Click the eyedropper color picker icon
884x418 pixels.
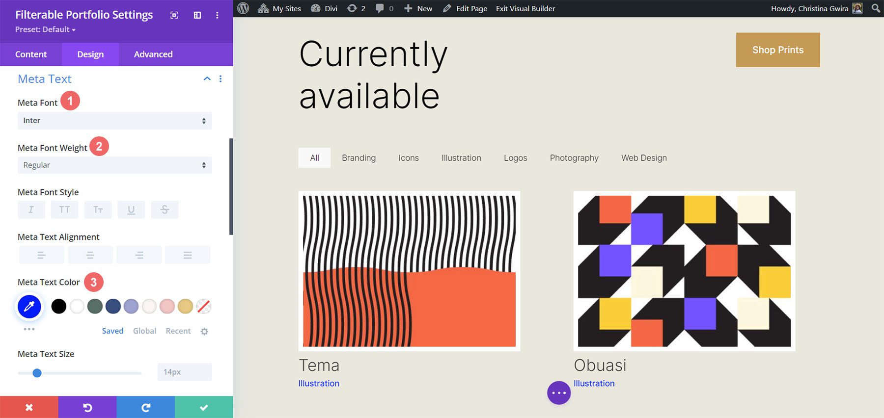(29, 307)
